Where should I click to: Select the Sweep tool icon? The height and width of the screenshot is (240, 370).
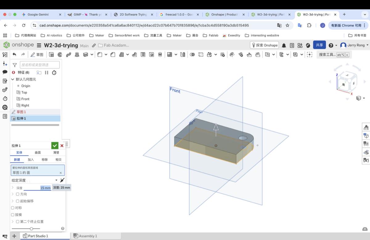click(68, 54)
